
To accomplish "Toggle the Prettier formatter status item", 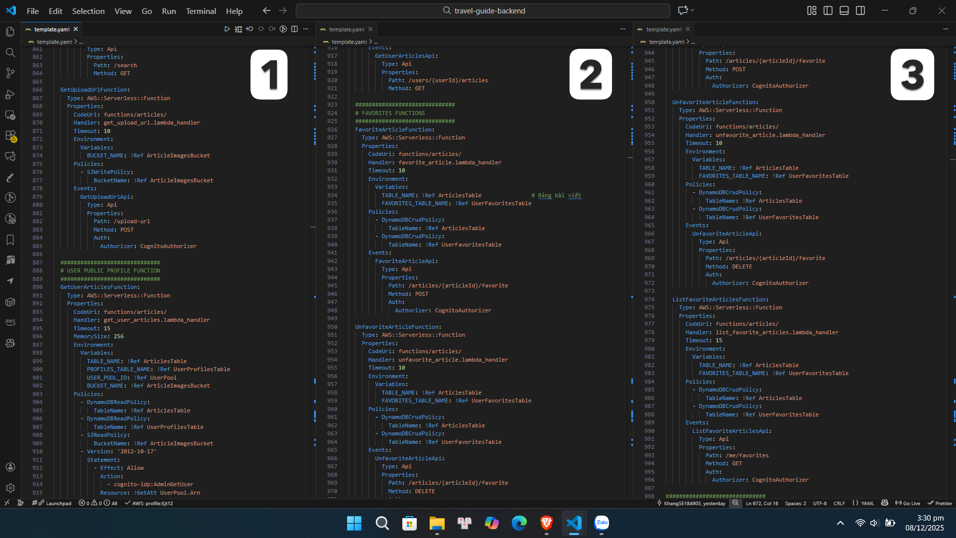I will click(940, 503).
